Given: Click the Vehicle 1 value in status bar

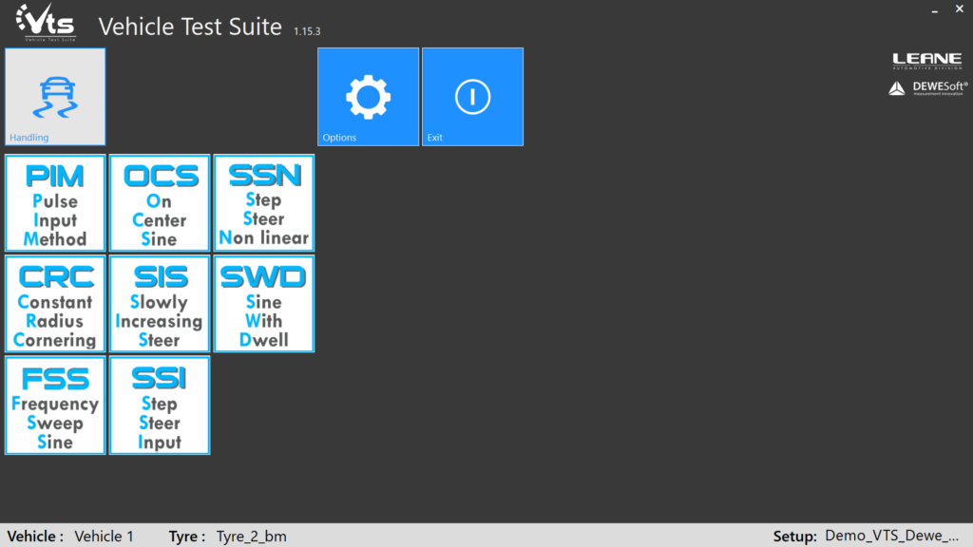Looking at the screenshot, I should 105,537.
